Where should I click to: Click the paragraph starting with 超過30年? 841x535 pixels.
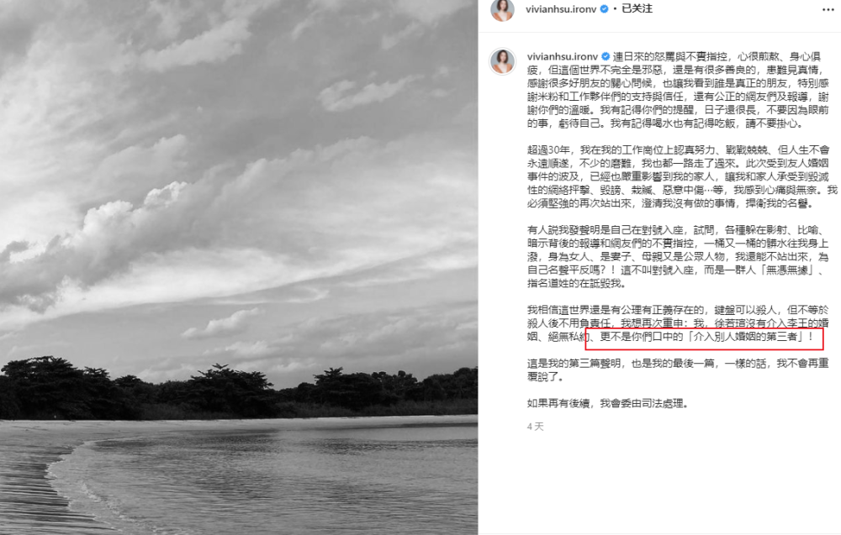click(681, 176)
